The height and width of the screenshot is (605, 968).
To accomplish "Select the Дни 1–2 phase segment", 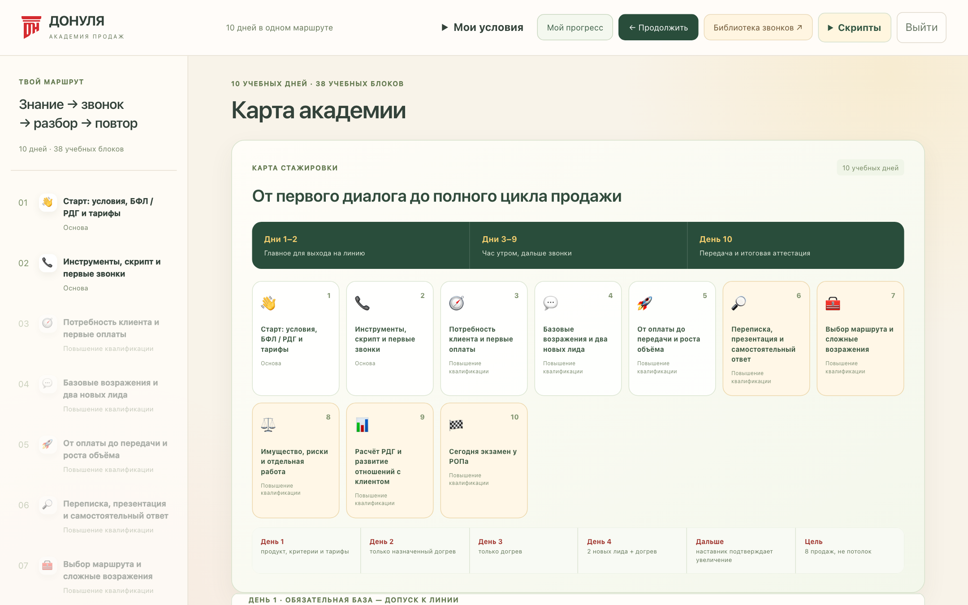I will [361, 246].
